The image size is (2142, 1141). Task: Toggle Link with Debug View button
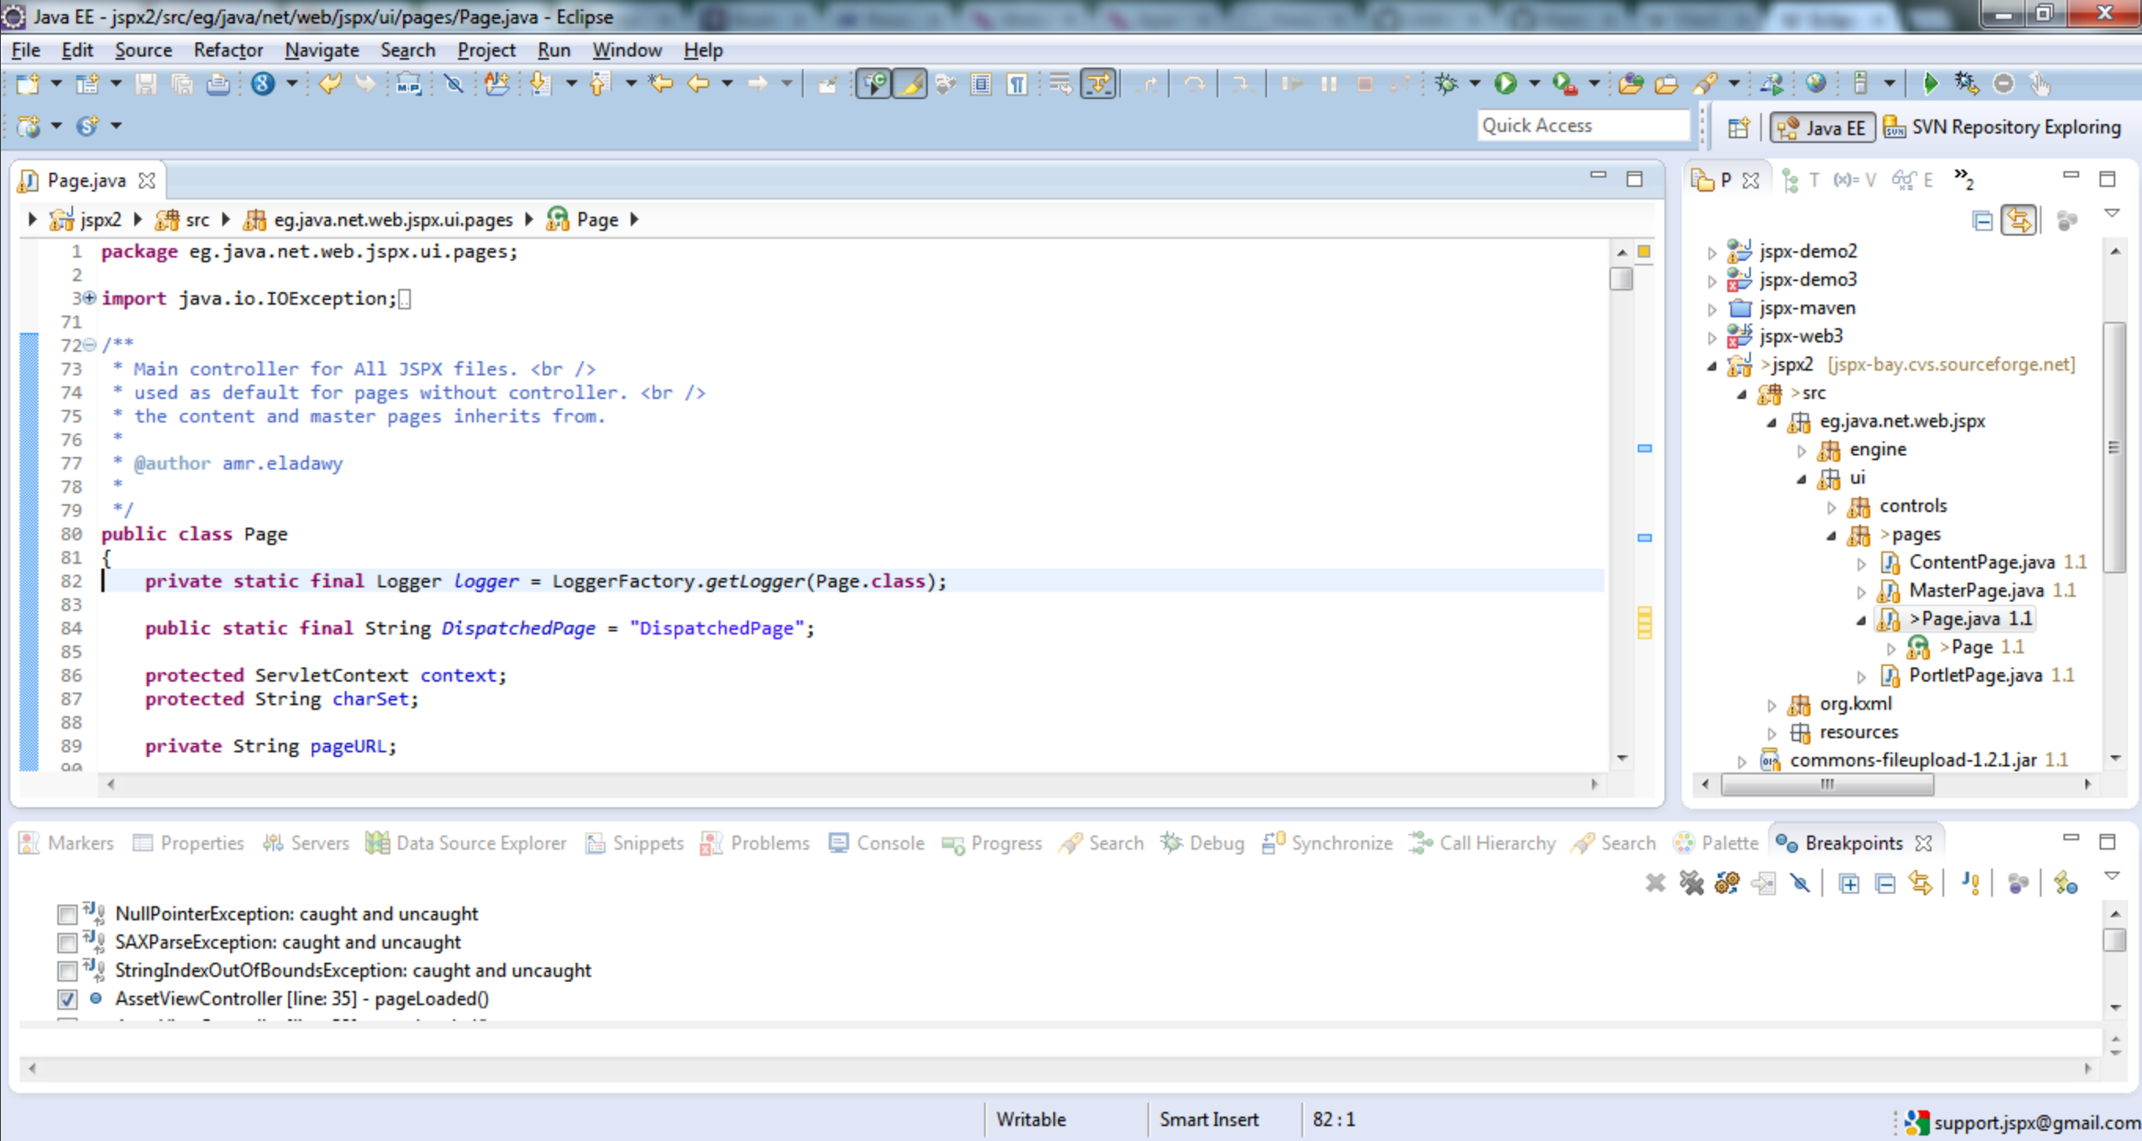coord(1920,883)
